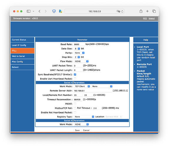Click the browser forward arrow
The image size is (169, 147).
click(46, 11)
